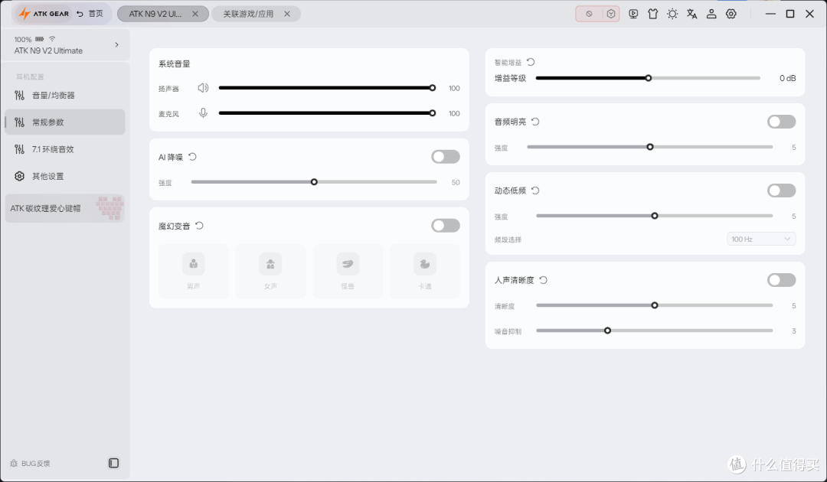Image resolution: width=827 pixels, height=482 pixels.
Task: Close the 关联游戏/应用 tab
Action: (x=287, y=15)
